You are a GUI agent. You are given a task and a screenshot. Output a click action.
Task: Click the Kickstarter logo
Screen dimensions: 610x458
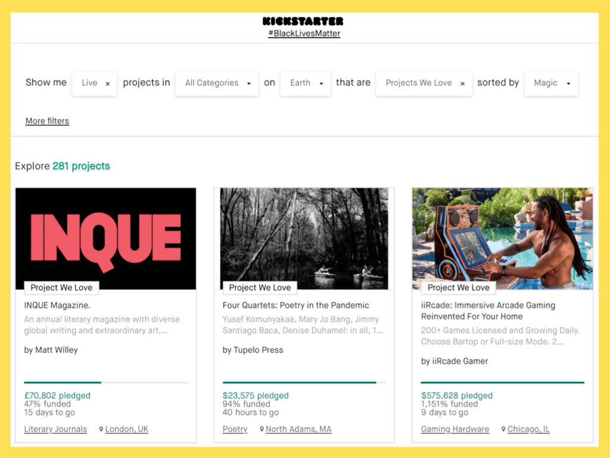(x=303, y=21)
